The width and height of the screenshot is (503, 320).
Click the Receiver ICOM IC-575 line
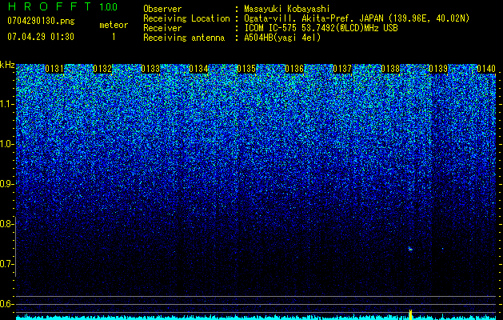(321, 28)
